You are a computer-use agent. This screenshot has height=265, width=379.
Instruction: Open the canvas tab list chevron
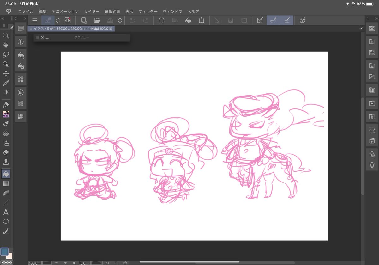[361, 28]
